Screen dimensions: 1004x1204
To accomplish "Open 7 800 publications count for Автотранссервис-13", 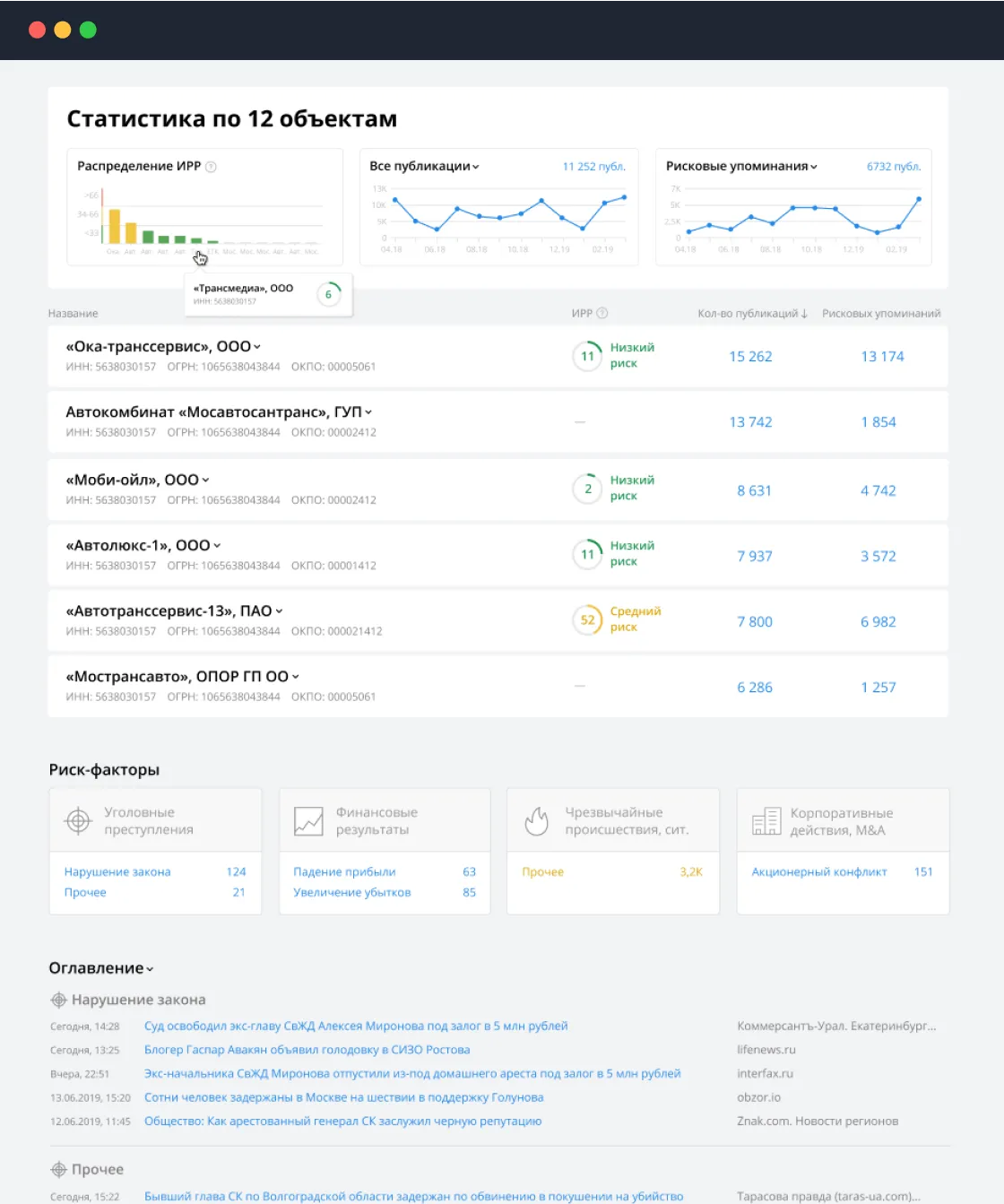I will coord(755,621).
